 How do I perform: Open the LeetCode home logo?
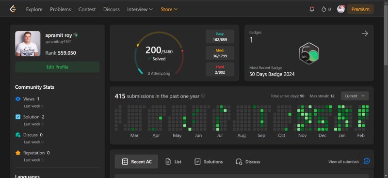point(13,9)
